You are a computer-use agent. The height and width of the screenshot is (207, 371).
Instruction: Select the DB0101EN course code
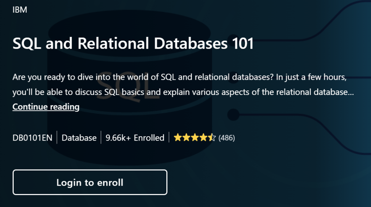32,138
